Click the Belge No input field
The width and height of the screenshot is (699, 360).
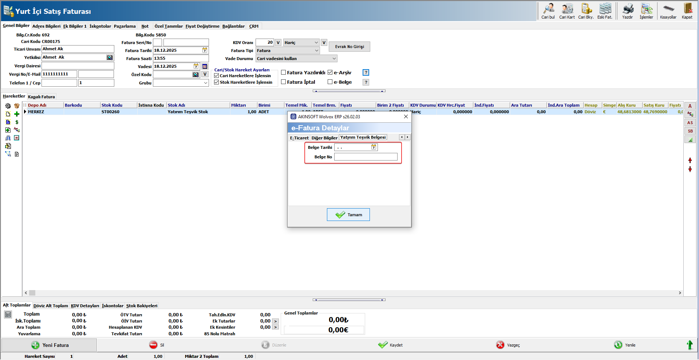click(366, 157)
